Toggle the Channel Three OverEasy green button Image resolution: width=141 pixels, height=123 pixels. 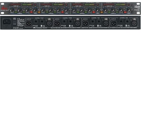coord(78,12)
